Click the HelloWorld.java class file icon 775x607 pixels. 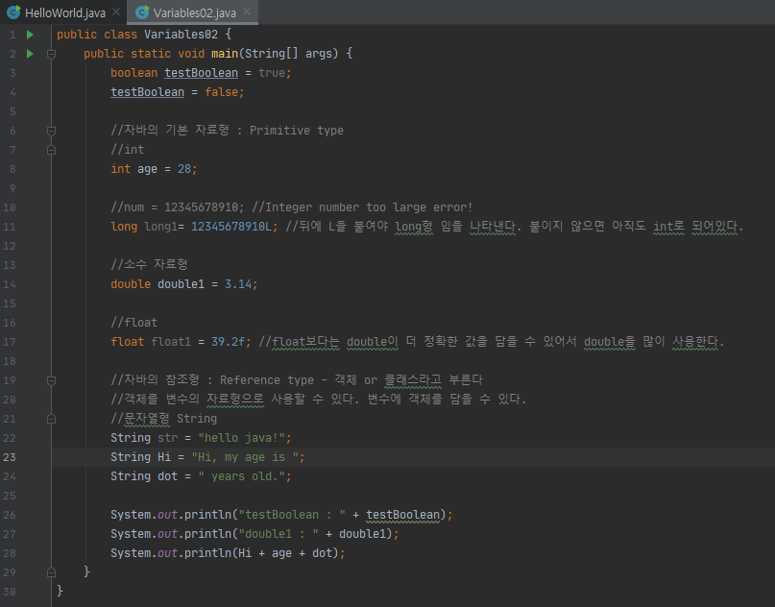click(13, 12)
